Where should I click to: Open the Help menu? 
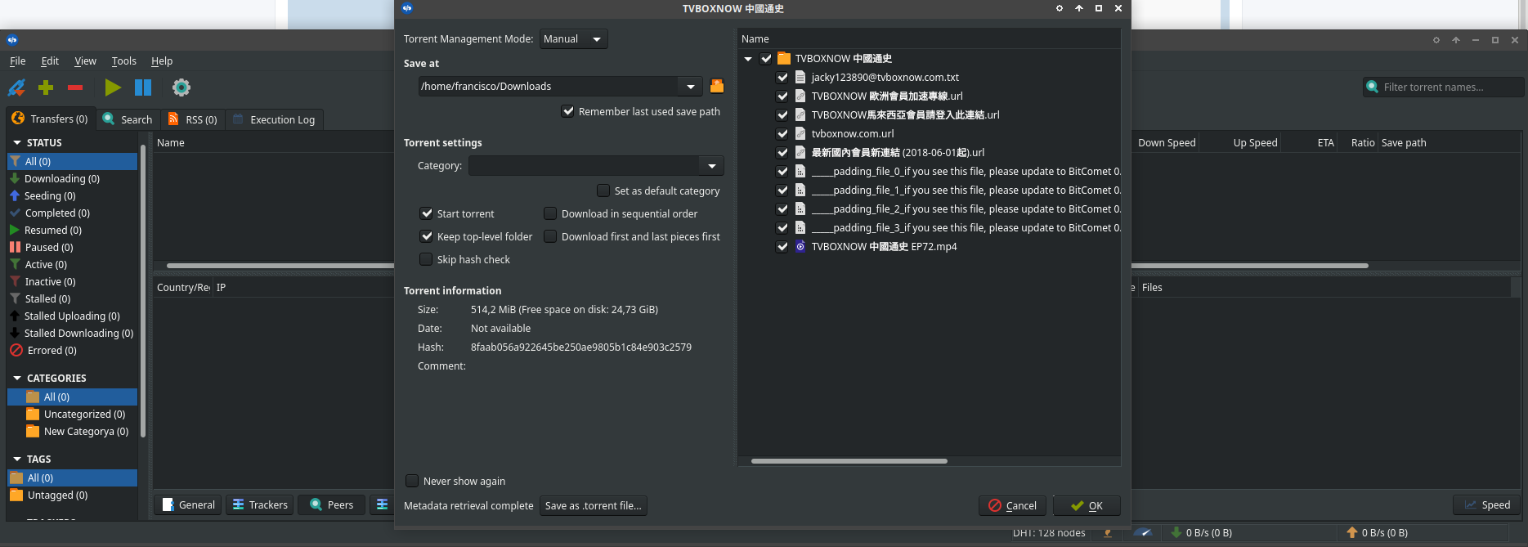[x=162, y=61]
